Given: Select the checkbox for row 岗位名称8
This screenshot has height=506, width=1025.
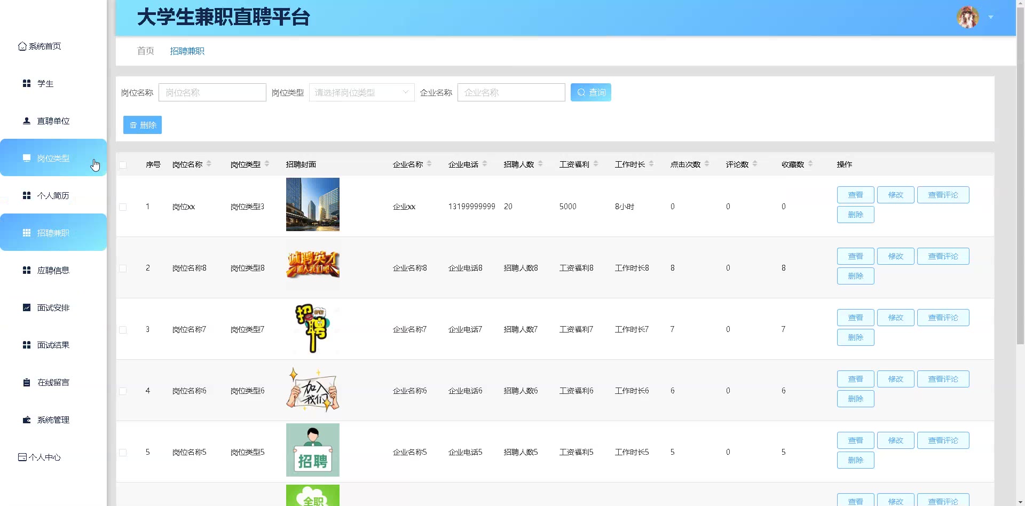Looking at the screenshot, I should pyautogui.click(x=123, y=268).
